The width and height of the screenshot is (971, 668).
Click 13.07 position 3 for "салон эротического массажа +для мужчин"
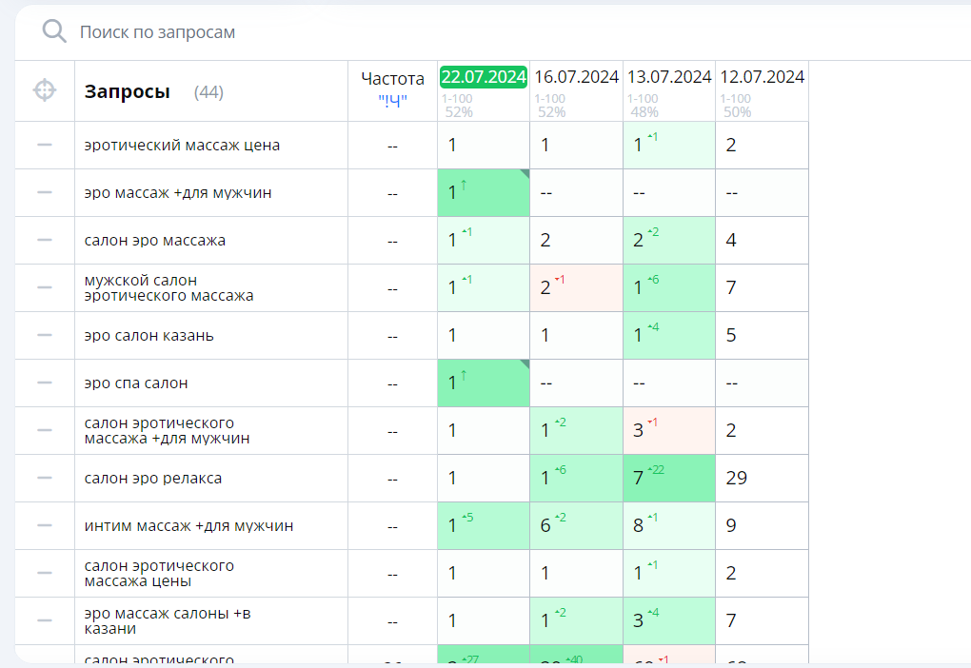click(x=669, y=430)
